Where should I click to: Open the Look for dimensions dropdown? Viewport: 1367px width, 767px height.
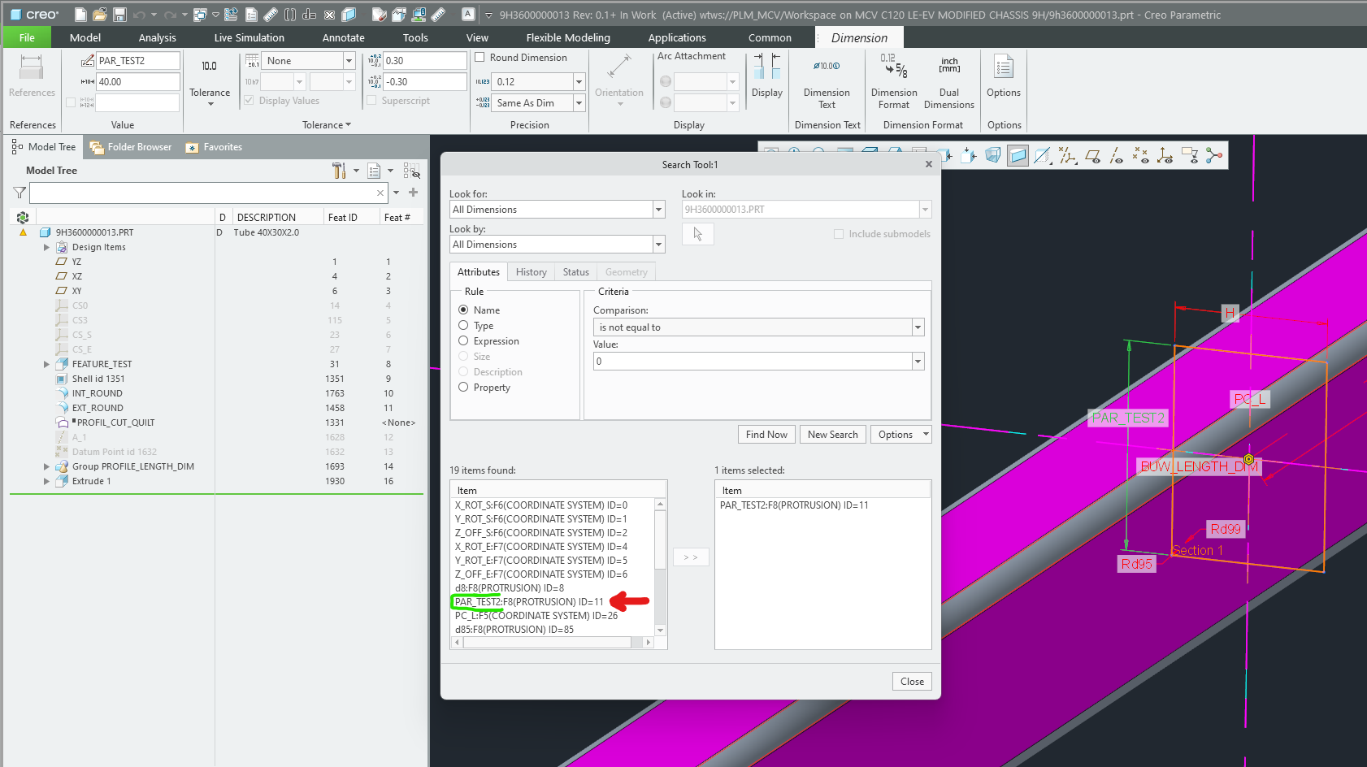[657, 209]
